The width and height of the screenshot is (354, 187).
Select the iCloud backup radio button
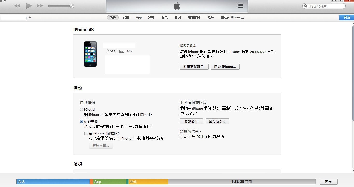coord(82,110)
